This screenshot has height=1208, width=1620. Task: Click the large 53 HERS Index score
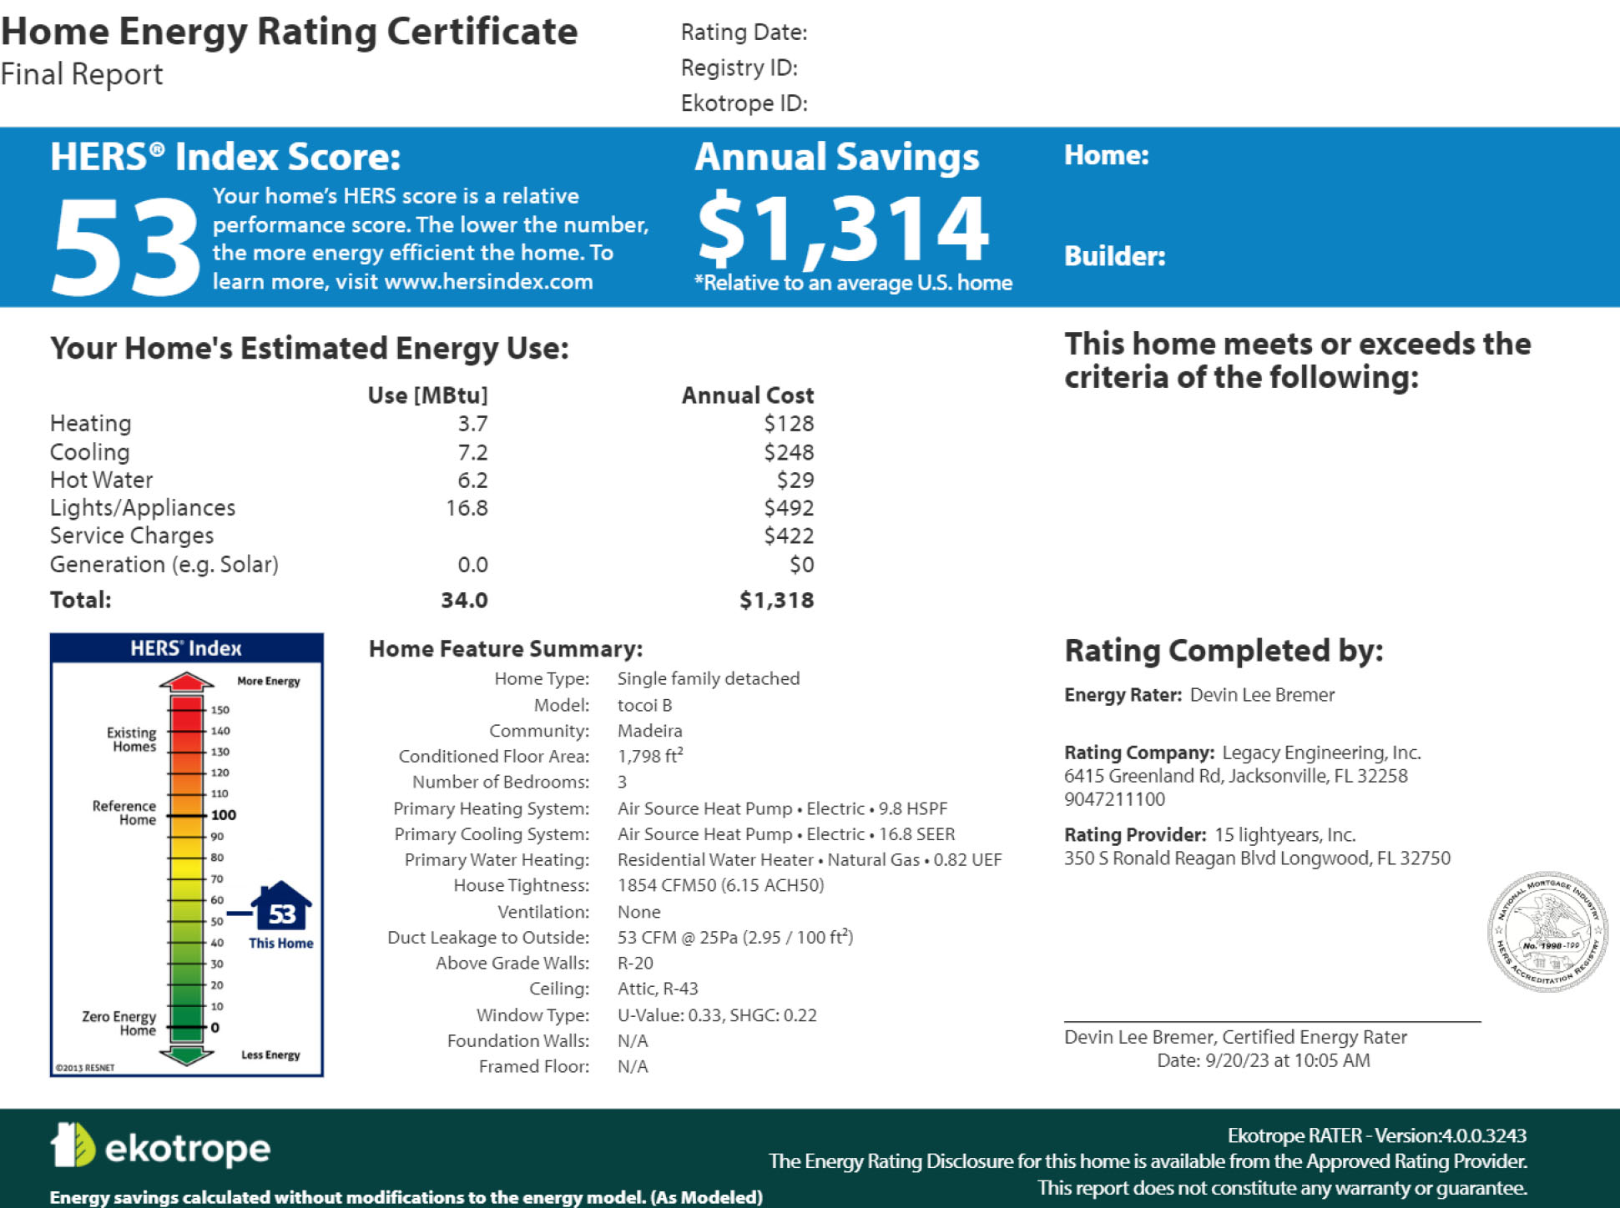pyautogui.click(x=125, y=249)
